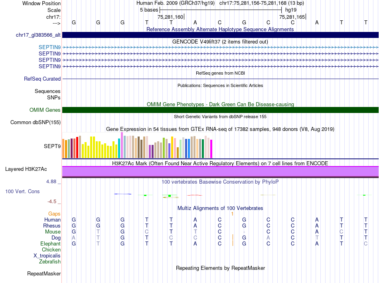The height and width of the screenshot is (283, 379).
Task: Open the RepeatMasker track label
Action: [x=44, y=274]
